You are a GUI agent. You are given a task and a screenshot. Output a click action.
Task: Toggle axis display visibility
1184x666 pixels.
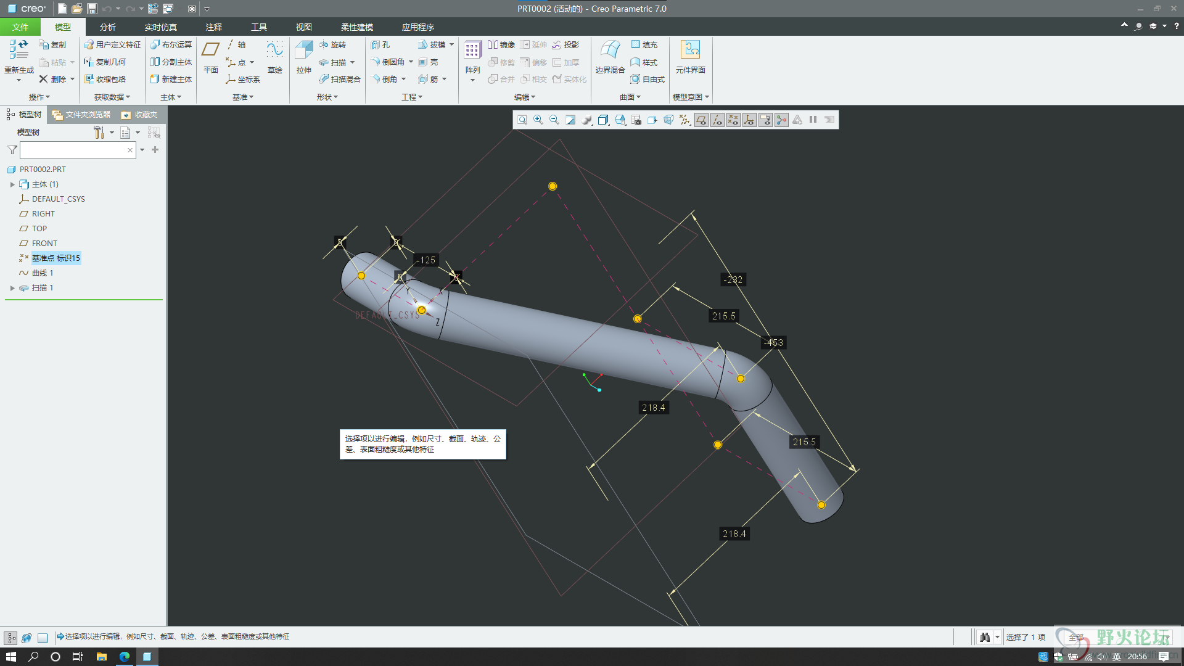[x=717, y=120]
